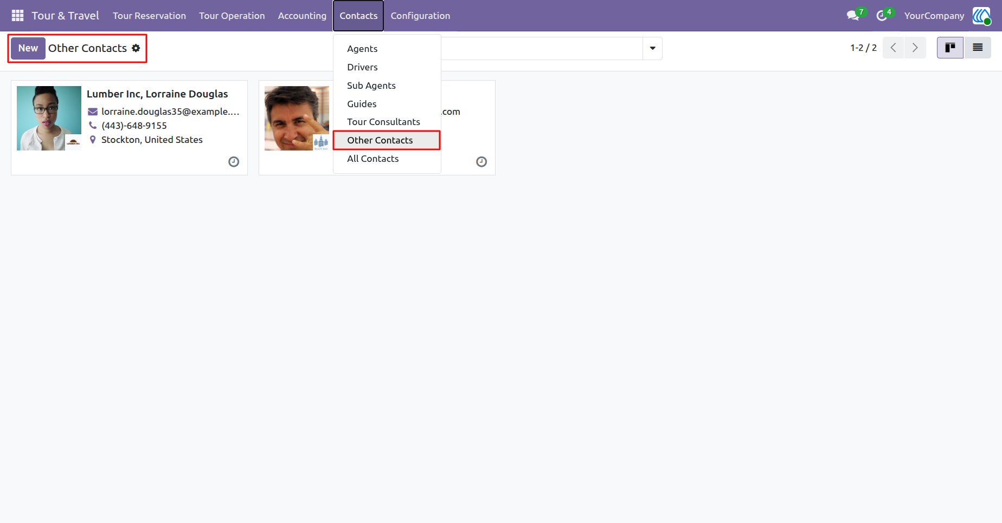Go to previous page of contacts
This screenshot has width=1002, height=523.
click(894, 48)
